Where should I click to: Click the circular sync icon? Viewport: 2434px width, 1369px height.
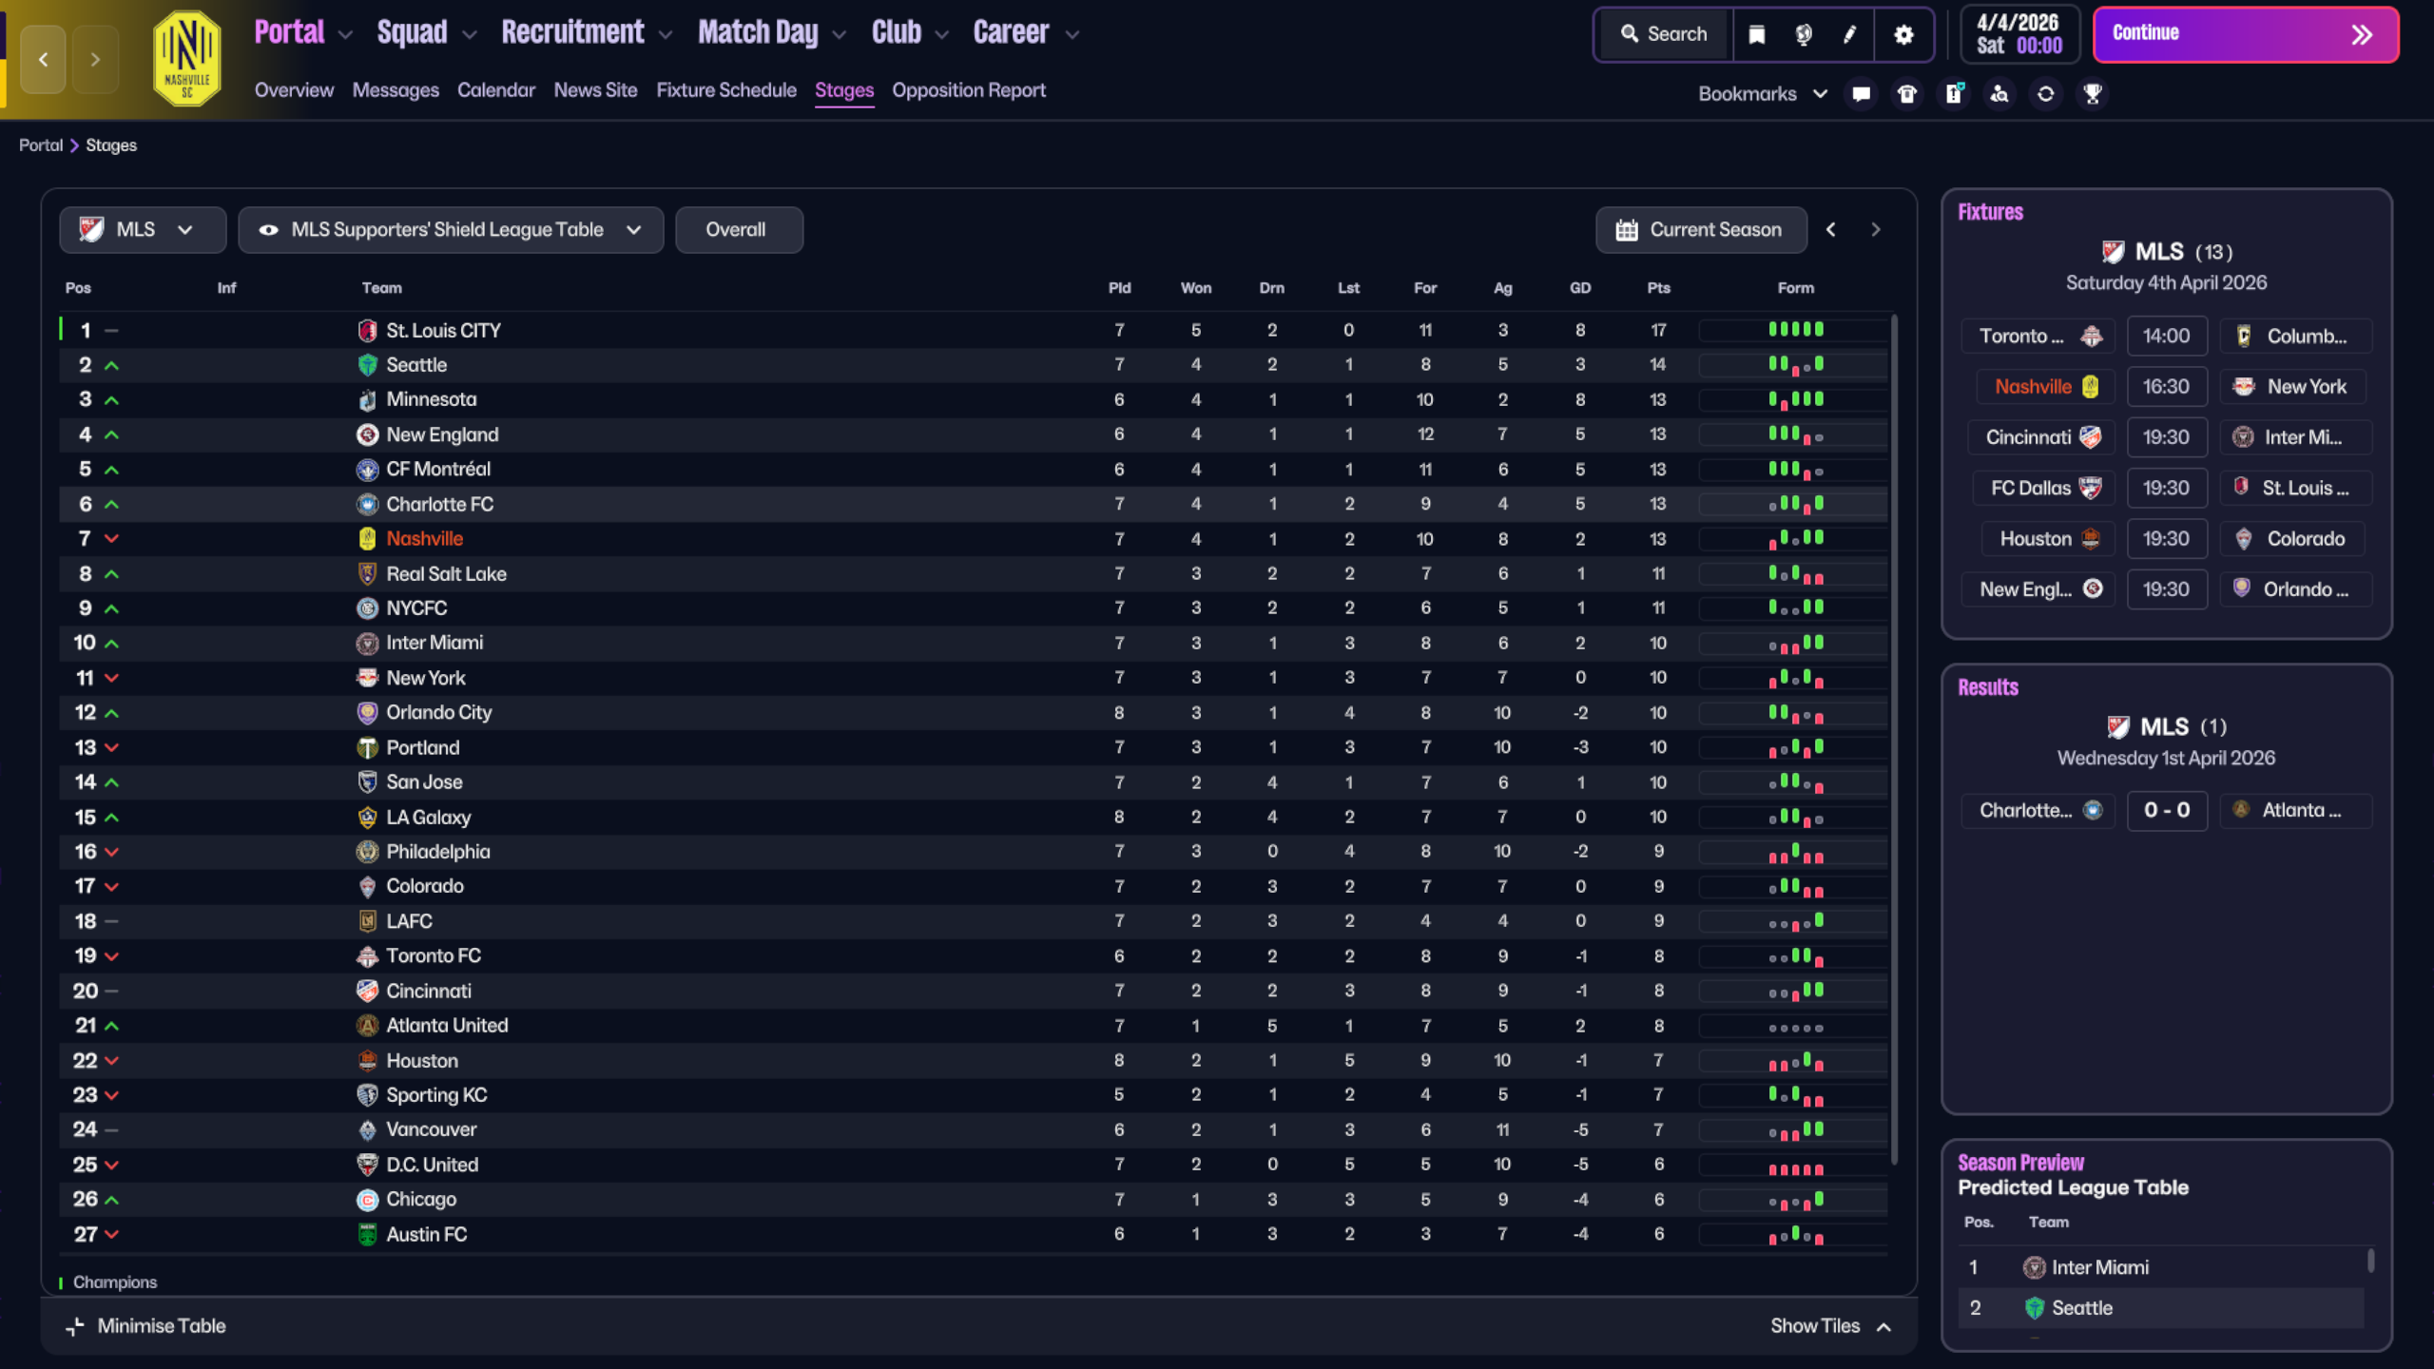pos(2045,93)
